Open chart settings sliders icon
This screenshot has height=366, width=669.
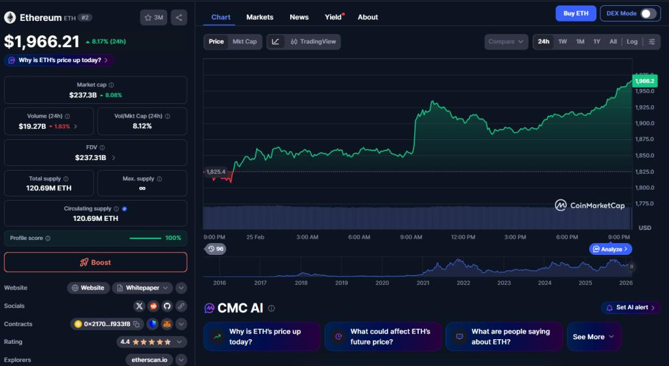click(x=651, y=42)
